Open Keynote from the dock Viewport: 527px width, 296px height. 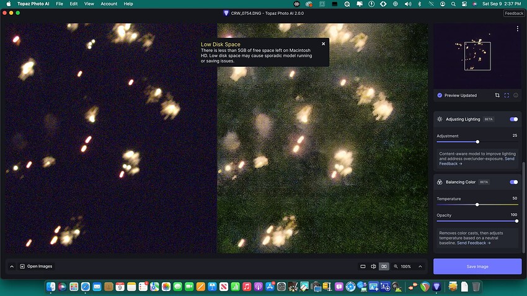click(x=212, y=287)
